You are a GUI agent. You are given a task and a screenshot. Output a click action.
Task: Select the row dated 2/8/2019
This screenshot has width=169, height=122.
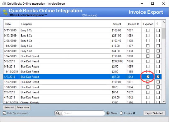[82, 92]
